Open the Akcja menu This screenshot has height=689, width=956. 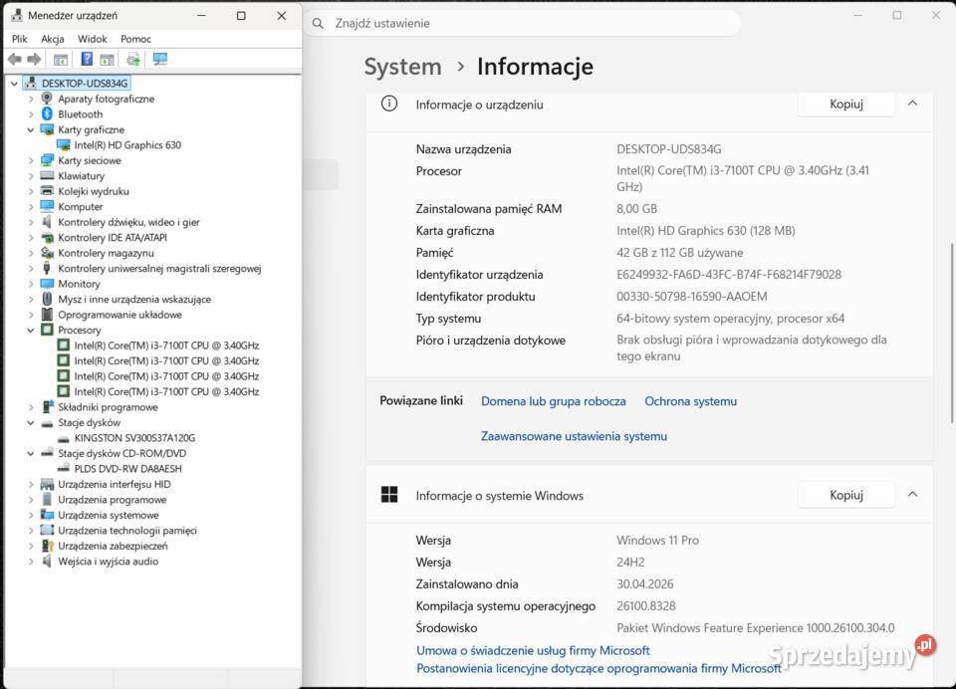click(x=53, y=39)
